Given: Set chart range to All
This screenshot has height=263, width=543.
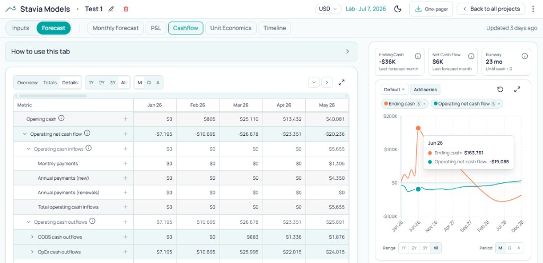Looking at the screenshot, I should pyautogui.click(x=436, y=248).
